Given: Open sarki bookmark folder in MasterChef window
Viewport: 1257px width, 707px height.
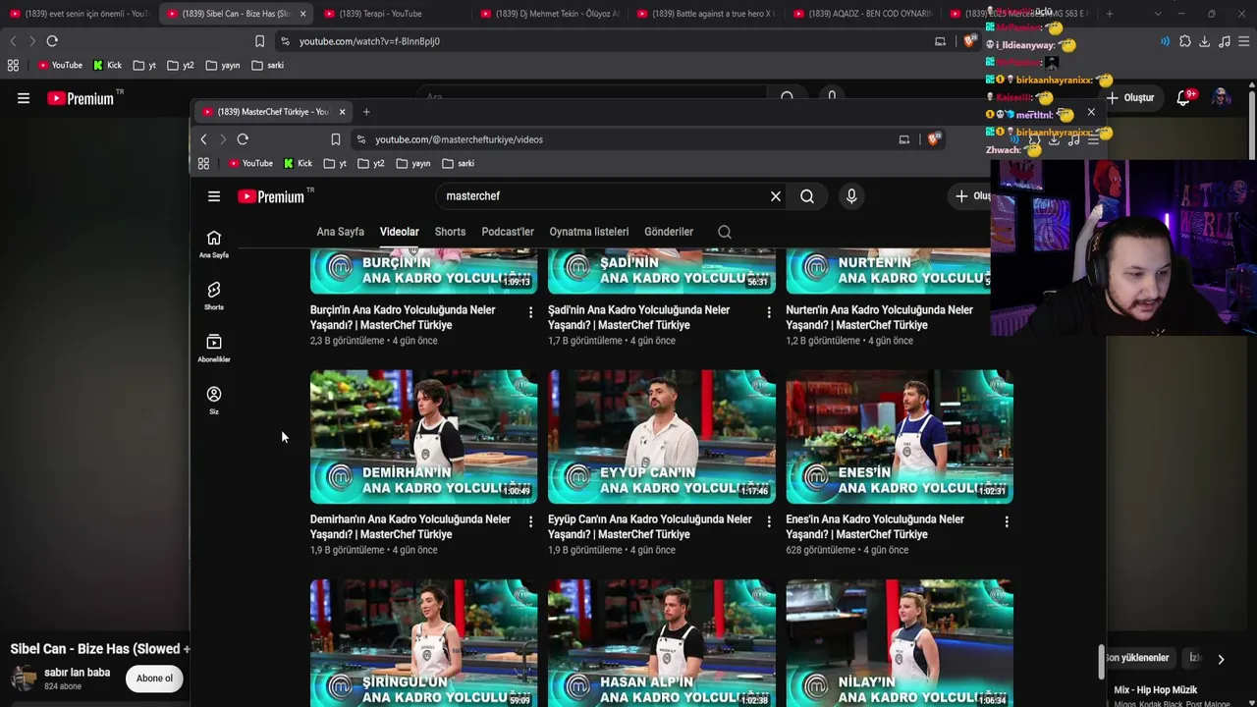Looking at the screenshot, I should pos(459,163).
